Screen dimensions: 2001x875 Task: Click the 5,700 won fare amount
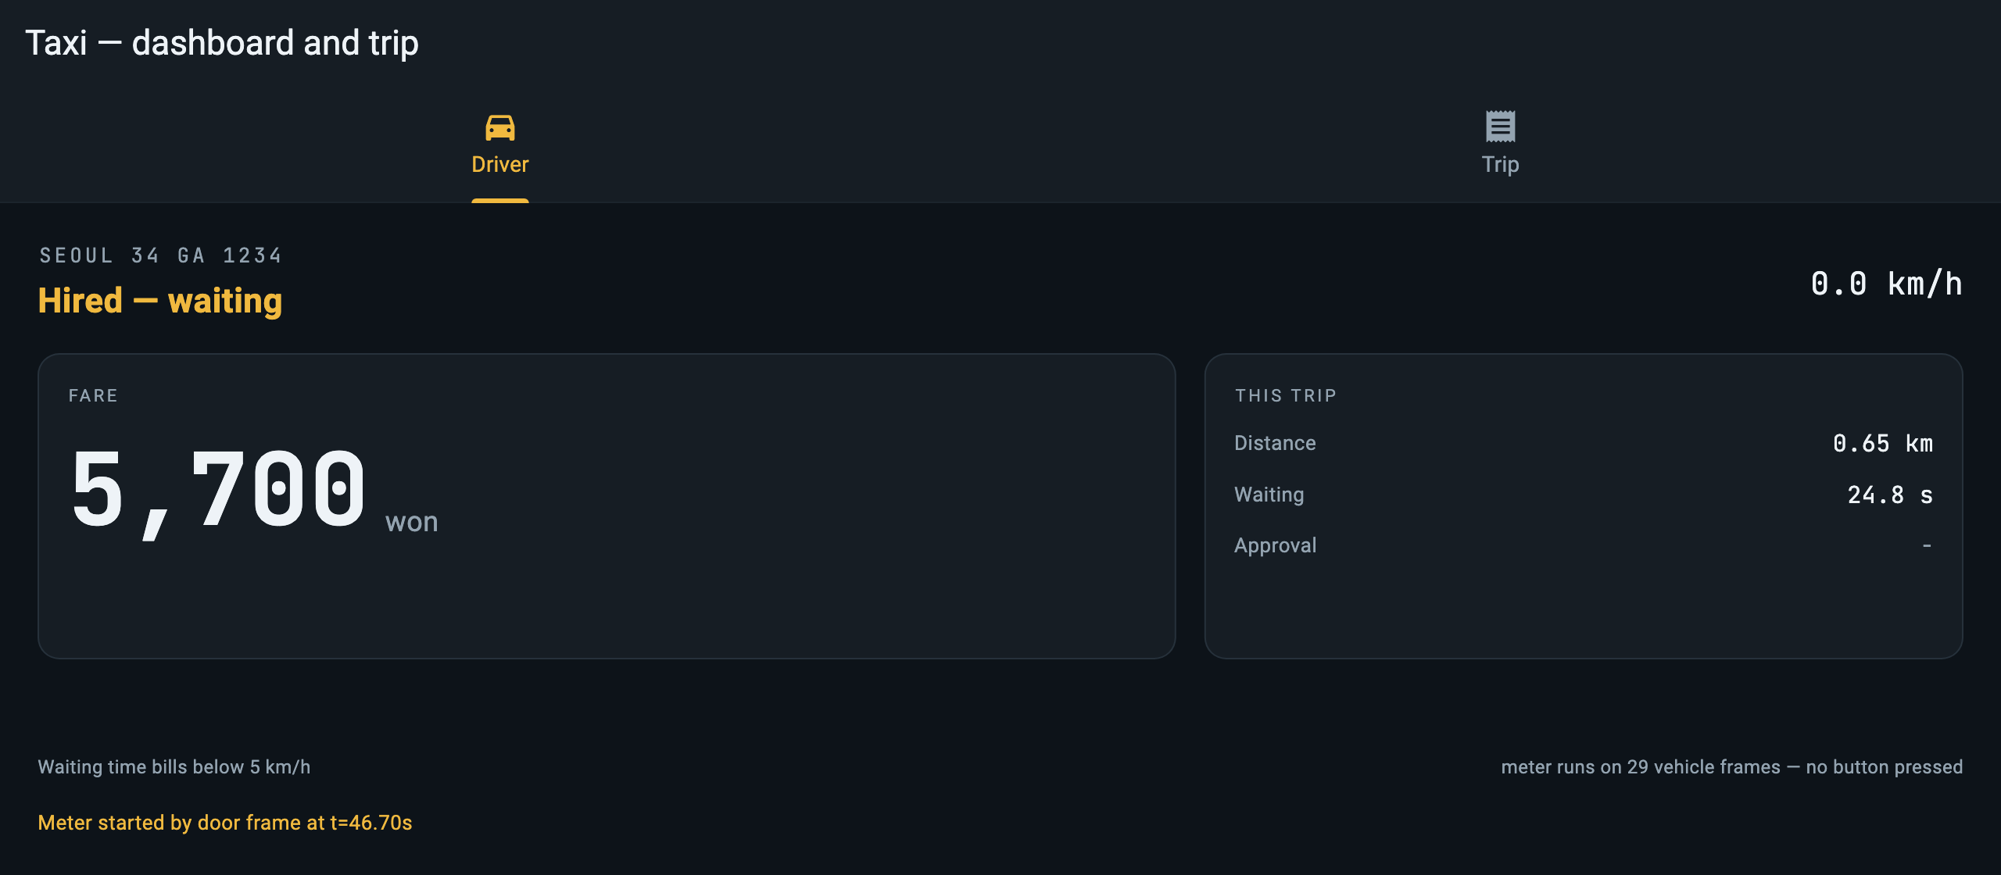click(255, 492)
